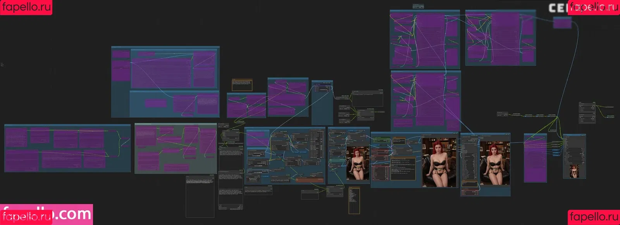This screenshot has height=225, width=620.
Task: Select the teal node left of the first preview image
Action: click(337, 160)
